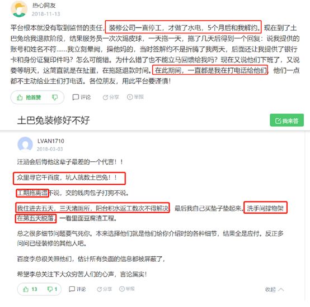
Task: Report the first answer via 举报
Action: coord(135,97)
